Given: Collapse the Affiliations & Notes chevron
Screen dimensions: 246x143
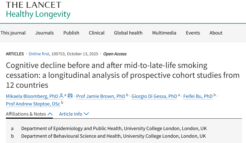Looking at the screenshot, I should (50, 114).
